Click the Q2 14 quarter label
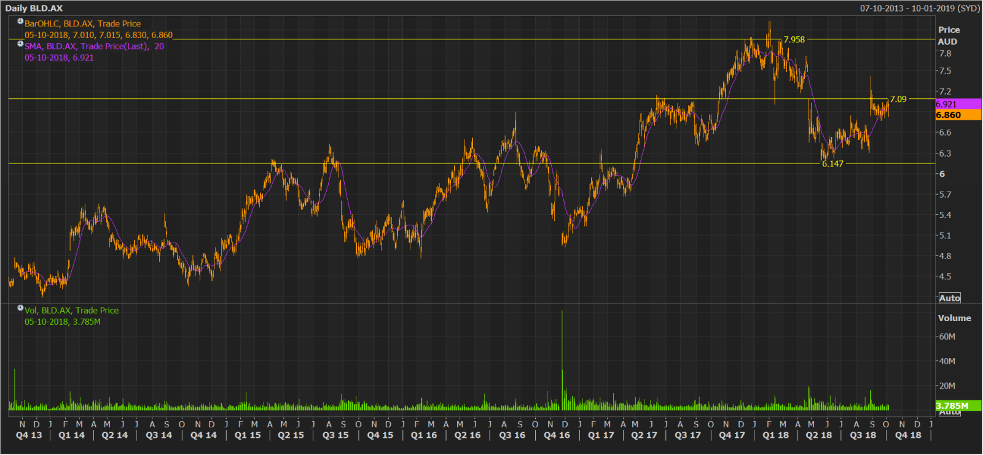The height and width of the screenshot is (455, 983). 115,435
